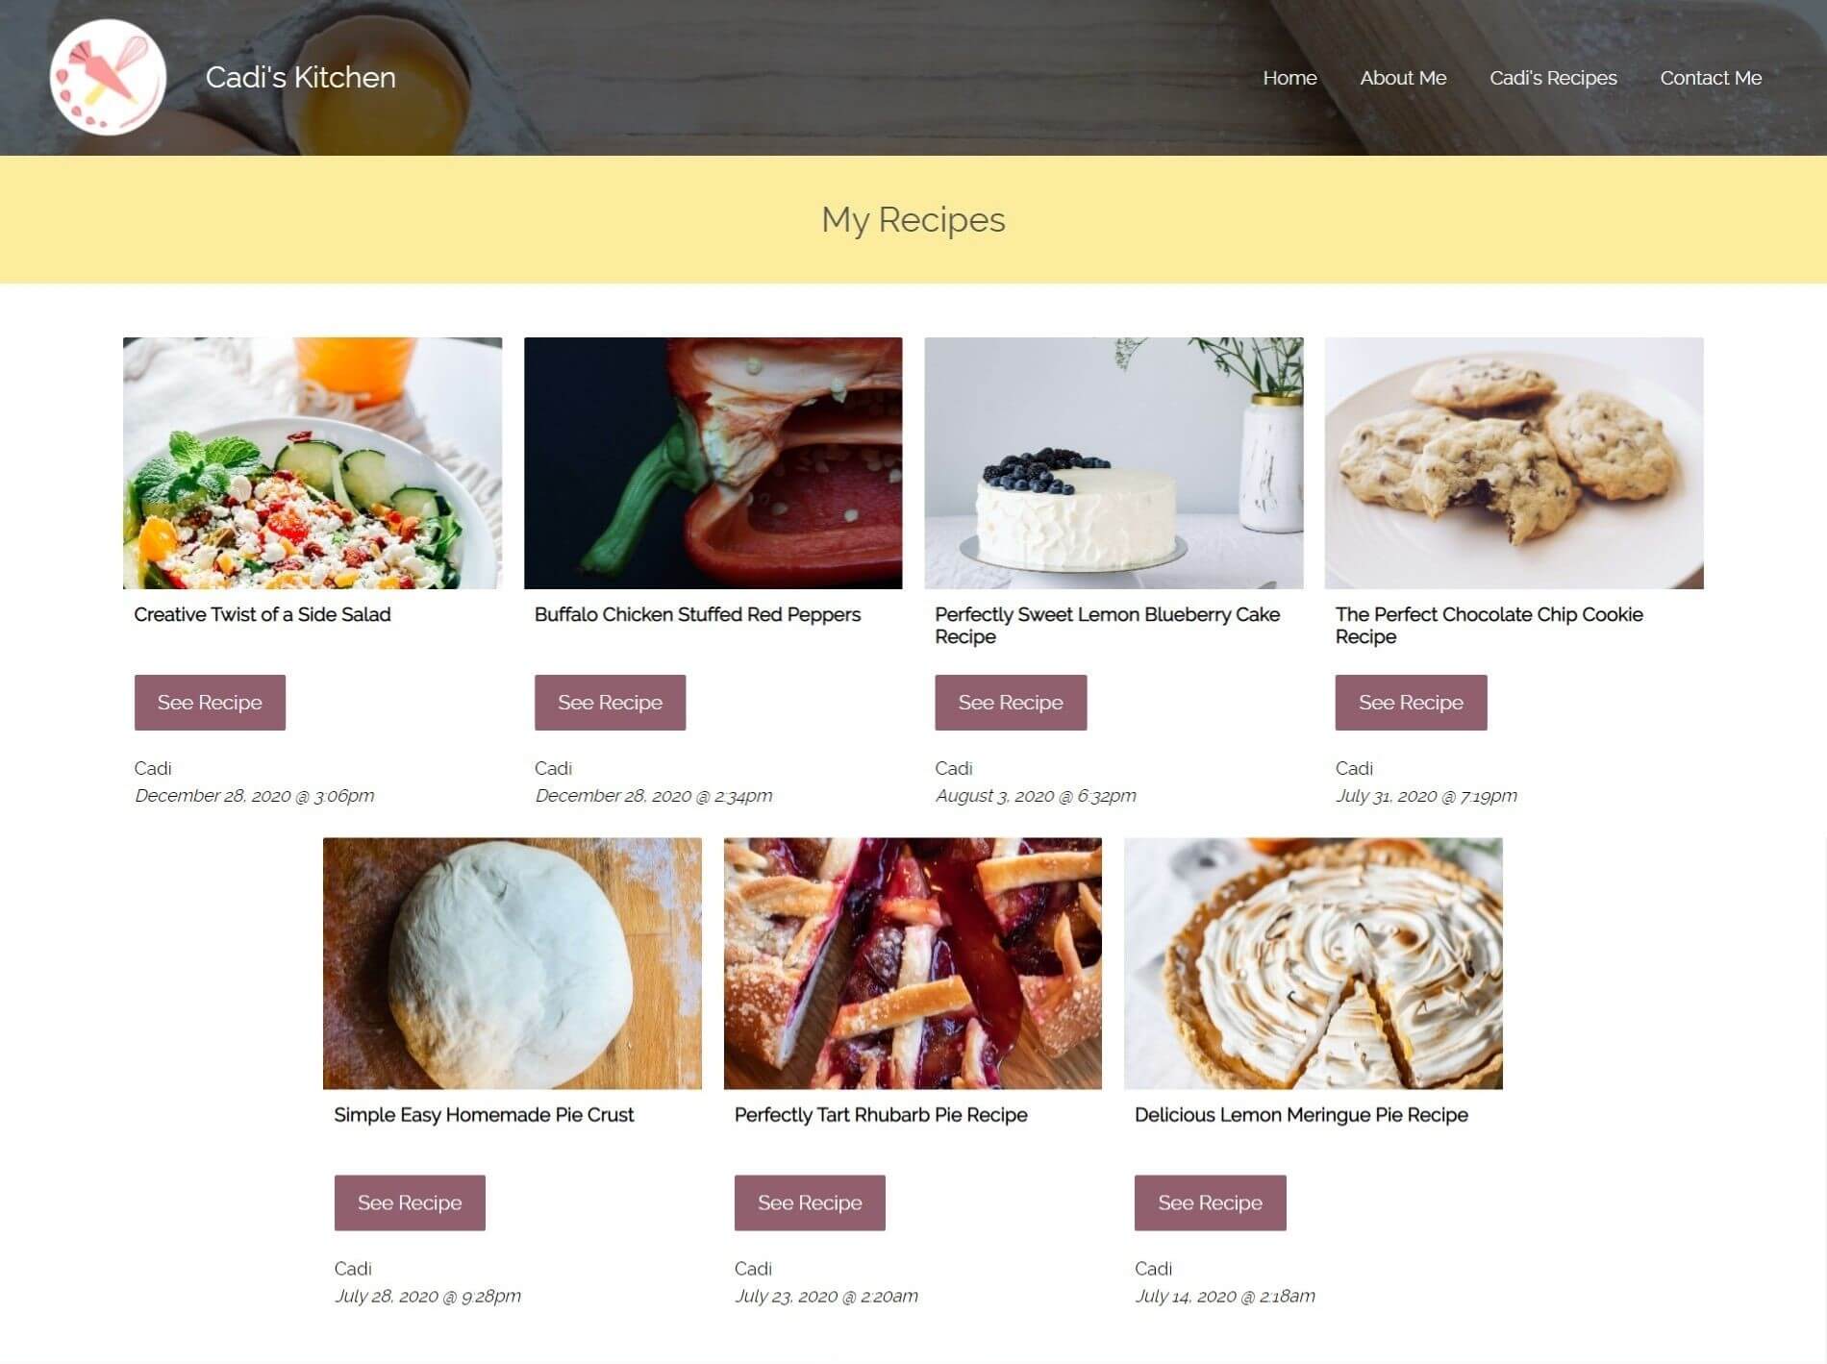Click See Recipe for Side Salad

click(210, 703)
